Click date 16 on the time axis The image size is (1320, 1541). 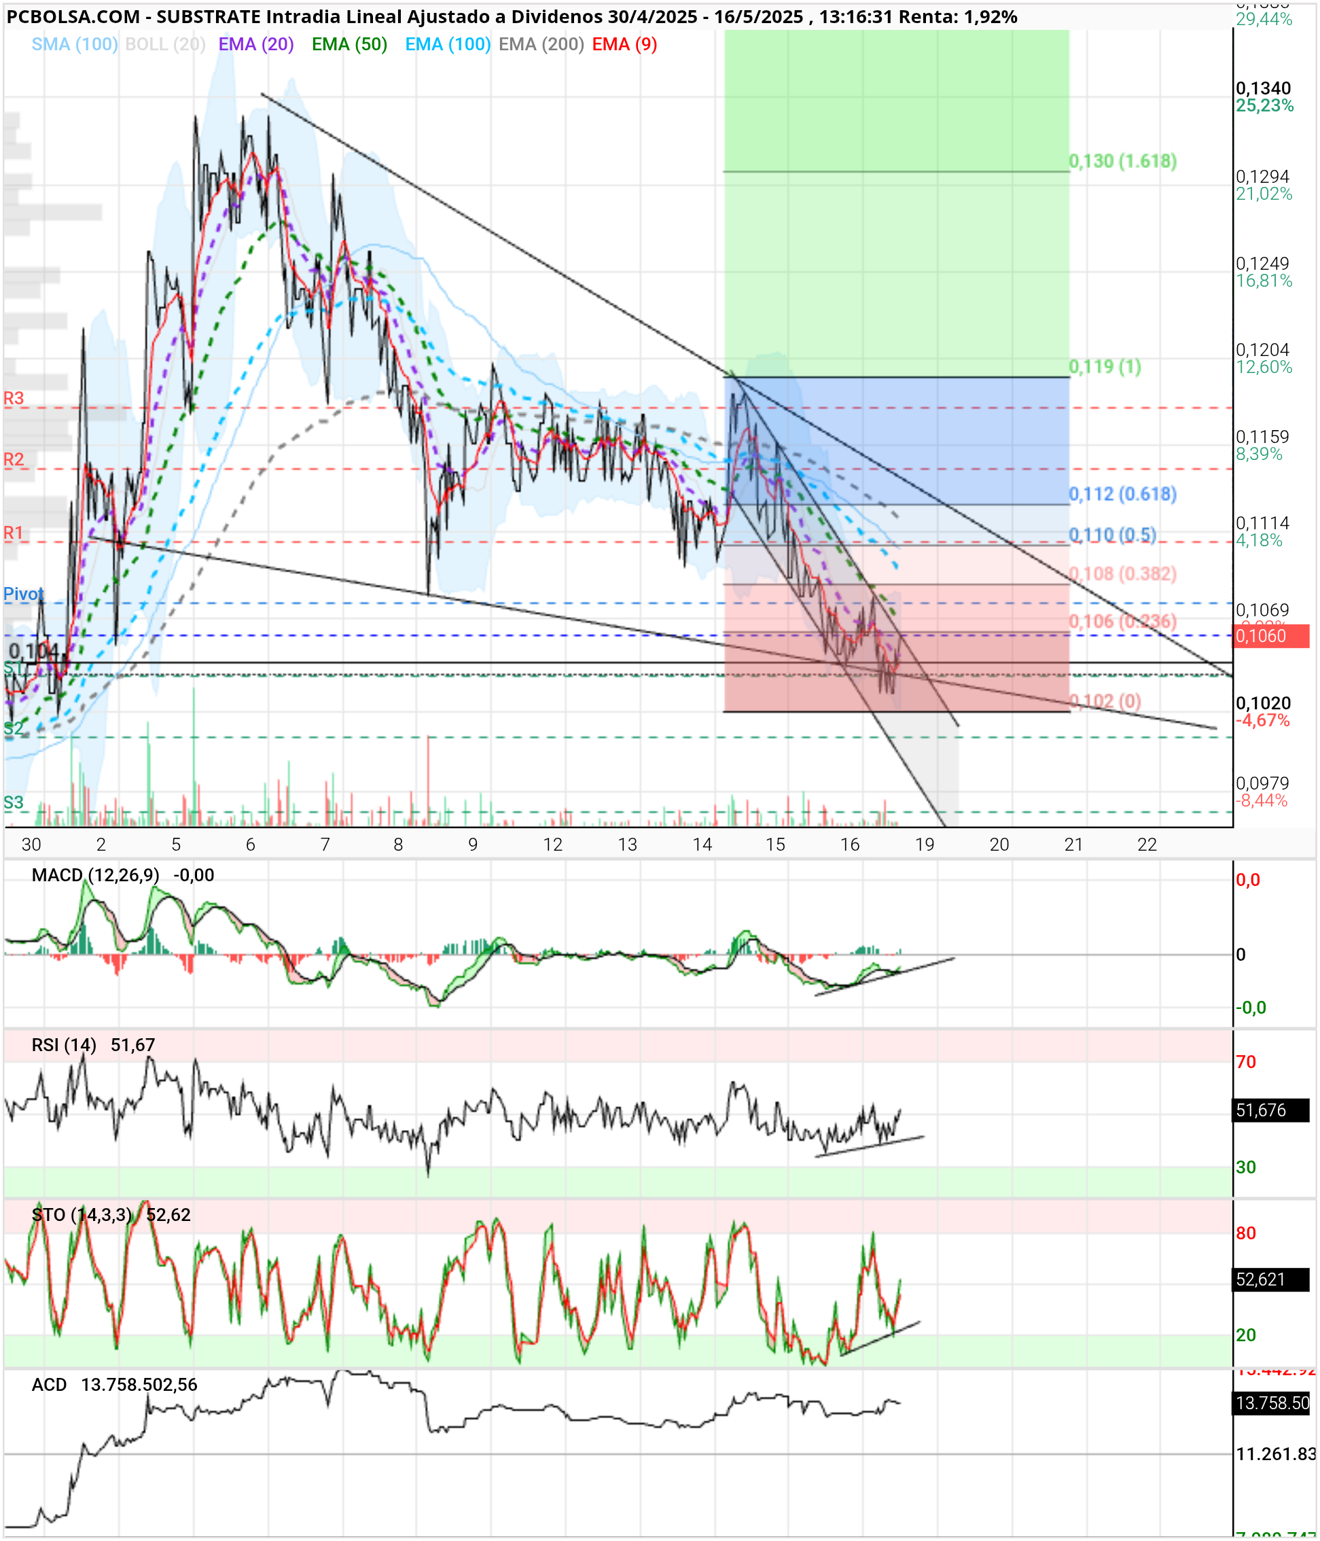click(850, 844)
